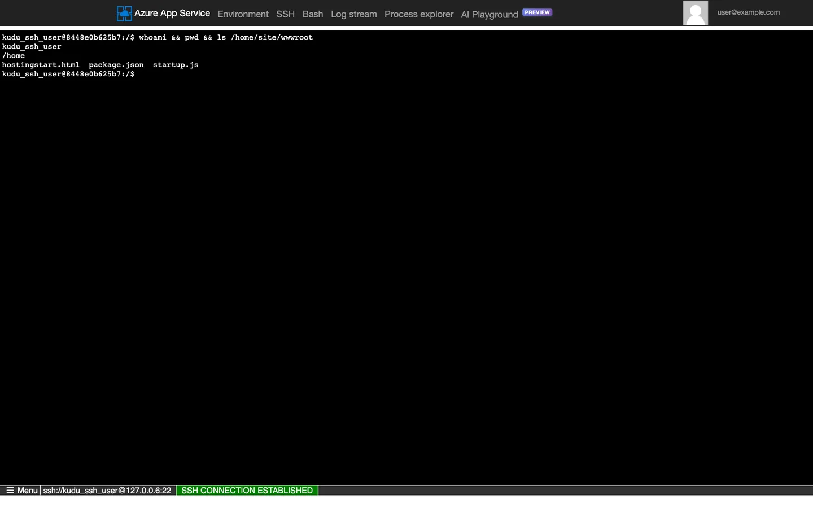Click the PREVIEW badge
813x508 pixels.
point(537,12)
